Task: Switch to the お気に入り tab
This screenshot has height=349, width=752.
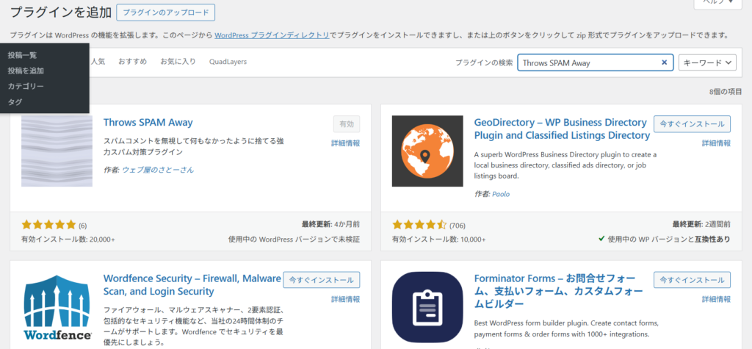Action: (178, 62)
